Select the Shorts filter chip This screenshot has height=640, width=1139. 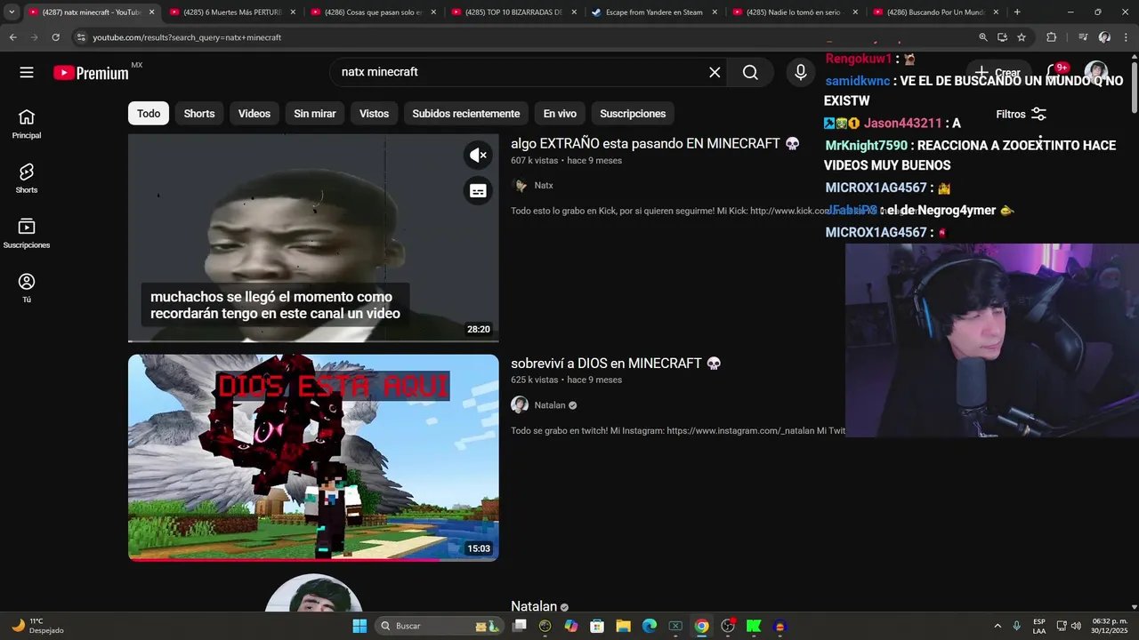pos(199,114)
